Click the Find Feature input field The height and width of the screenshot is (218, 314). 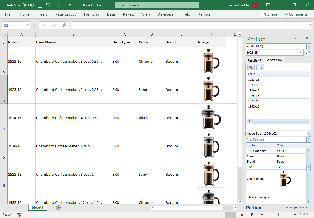(276, 139)
